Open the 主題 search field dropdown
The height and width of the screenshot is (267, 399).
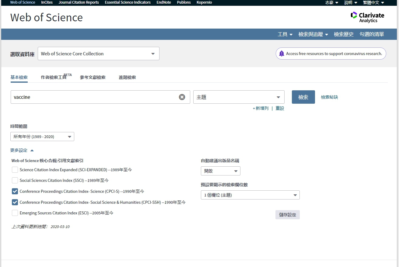[x=239, y=97]
